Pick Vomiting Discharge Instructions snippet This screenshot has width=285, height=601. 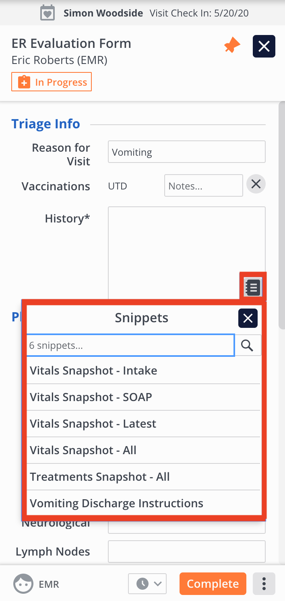click(x=116, y=503)
